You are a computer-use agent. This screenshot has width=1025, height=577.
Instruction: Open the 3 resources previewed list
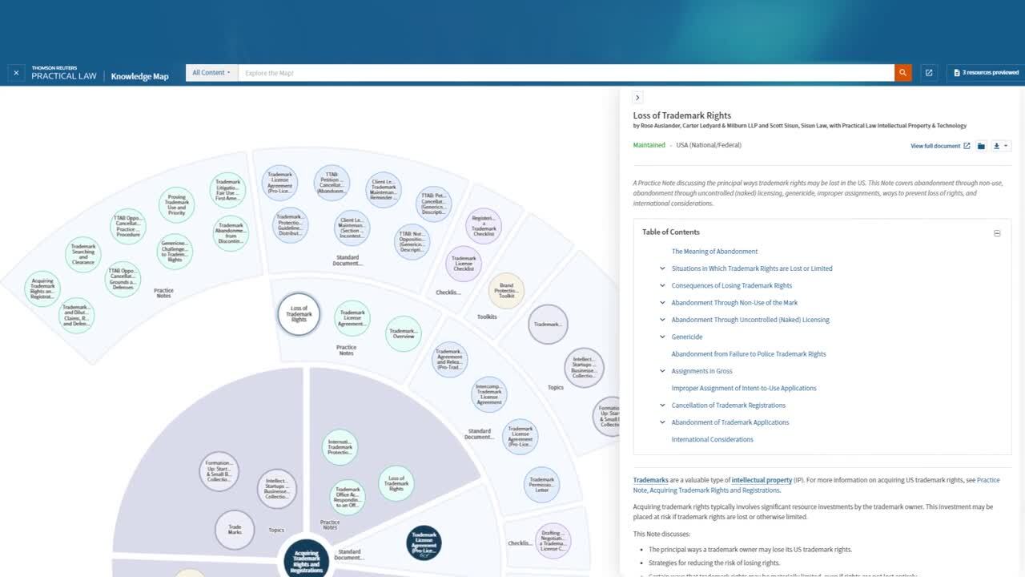pos(986,73)
